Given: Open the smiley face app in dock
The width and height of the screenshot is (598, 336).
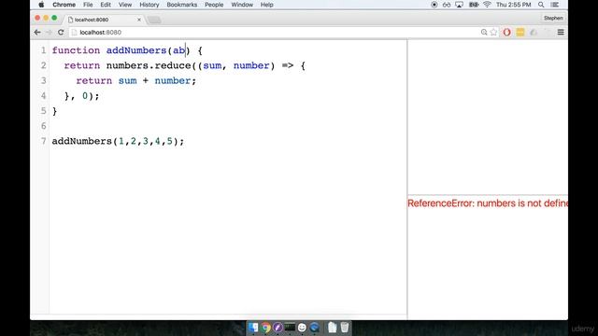Looking at the screenshot, I should click(x=302, y=328).
